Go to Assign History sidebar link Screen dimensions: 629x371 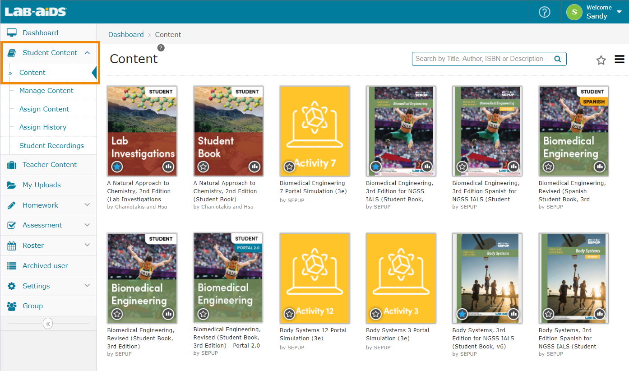pyautogui.click(x=43, y=127)
